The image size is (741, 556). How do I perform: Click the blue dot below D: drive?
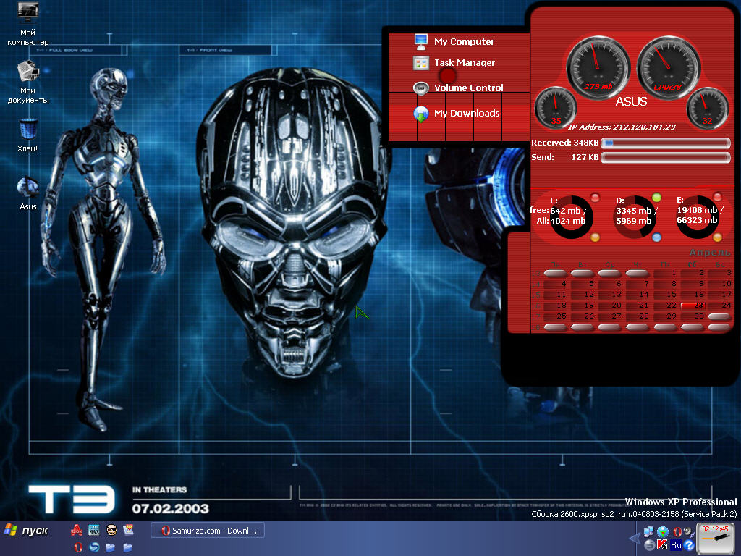[656, 237]
